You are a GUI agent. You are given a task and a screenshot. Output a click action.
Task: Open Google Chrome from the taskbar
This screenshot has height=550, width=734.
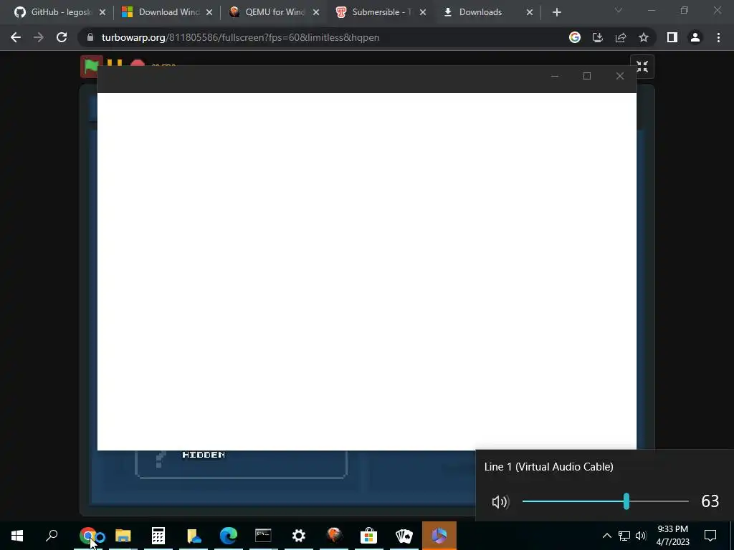coord(88,536)
